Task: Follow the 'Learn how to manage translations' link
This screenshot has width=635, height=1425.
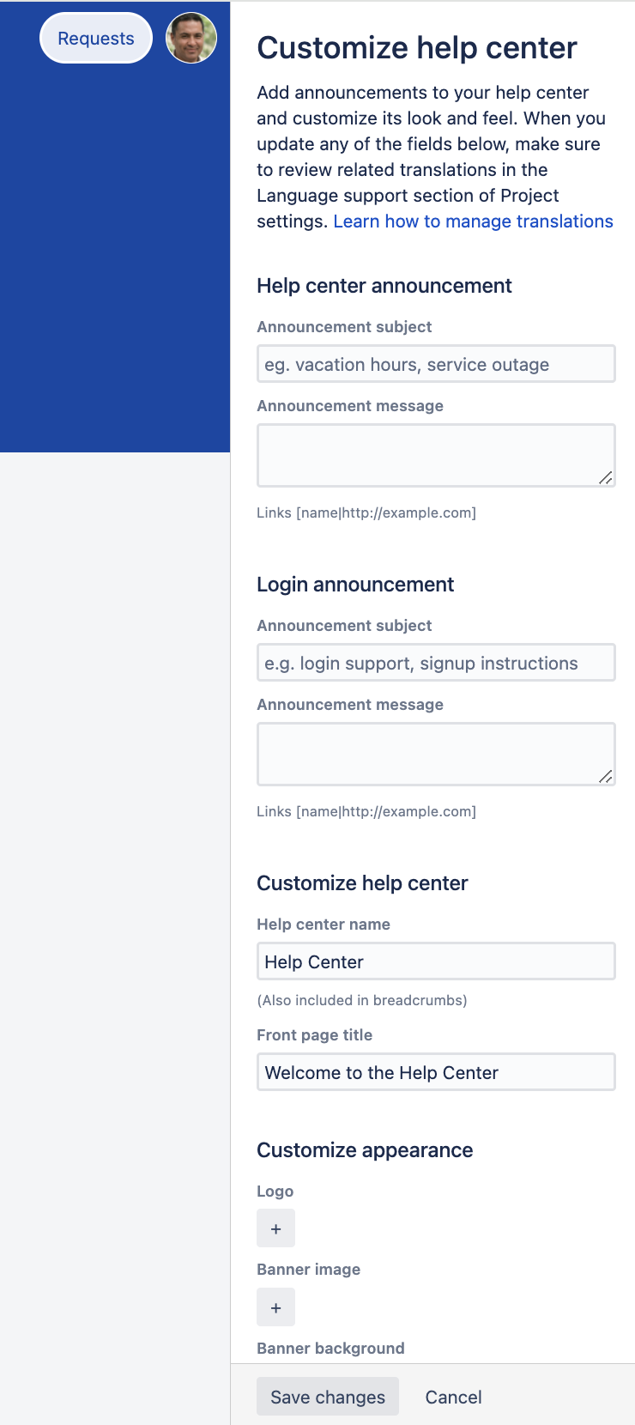Action: click(473, 221)
